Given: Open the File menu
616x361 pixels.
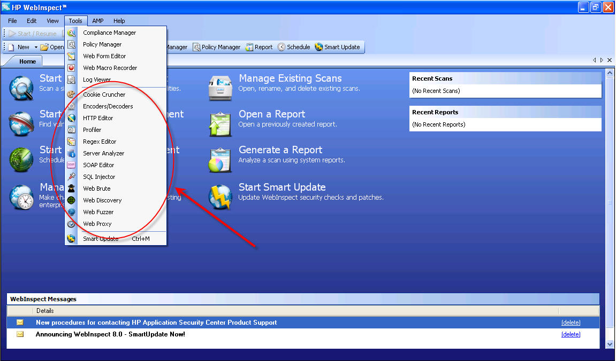Looking at the screenshot, I should pyautogui.click(x=12, y=21).
